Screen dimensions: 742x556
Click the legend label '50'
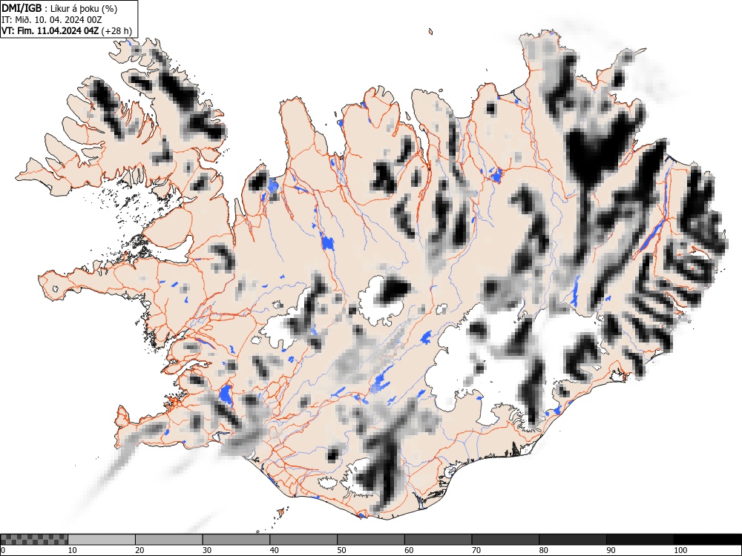[341, 550]
